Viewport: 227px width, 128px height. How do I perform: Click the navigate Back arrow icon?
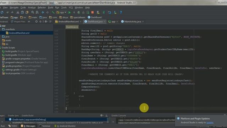pos(43,12)
